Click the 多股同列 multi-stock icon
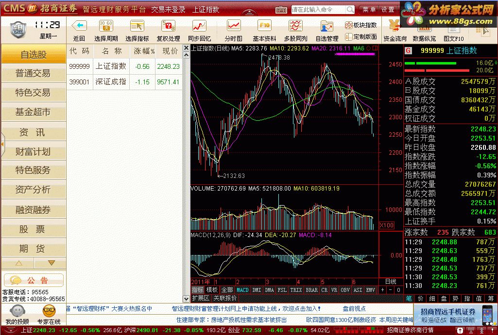The image size is (498, 335). (x=295, y=26)
